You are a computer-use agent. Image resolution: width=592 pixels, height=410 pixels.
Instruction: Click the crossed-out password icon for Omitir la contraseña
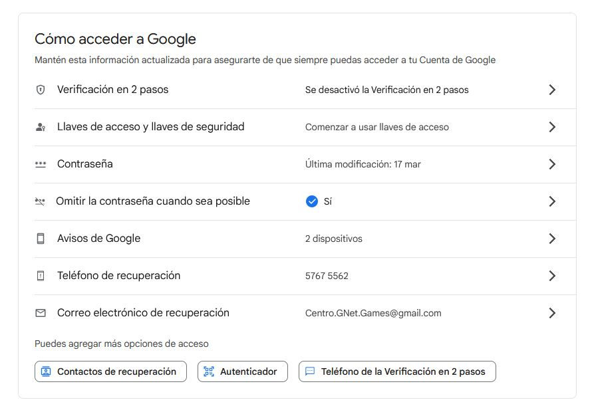(40, 201)
